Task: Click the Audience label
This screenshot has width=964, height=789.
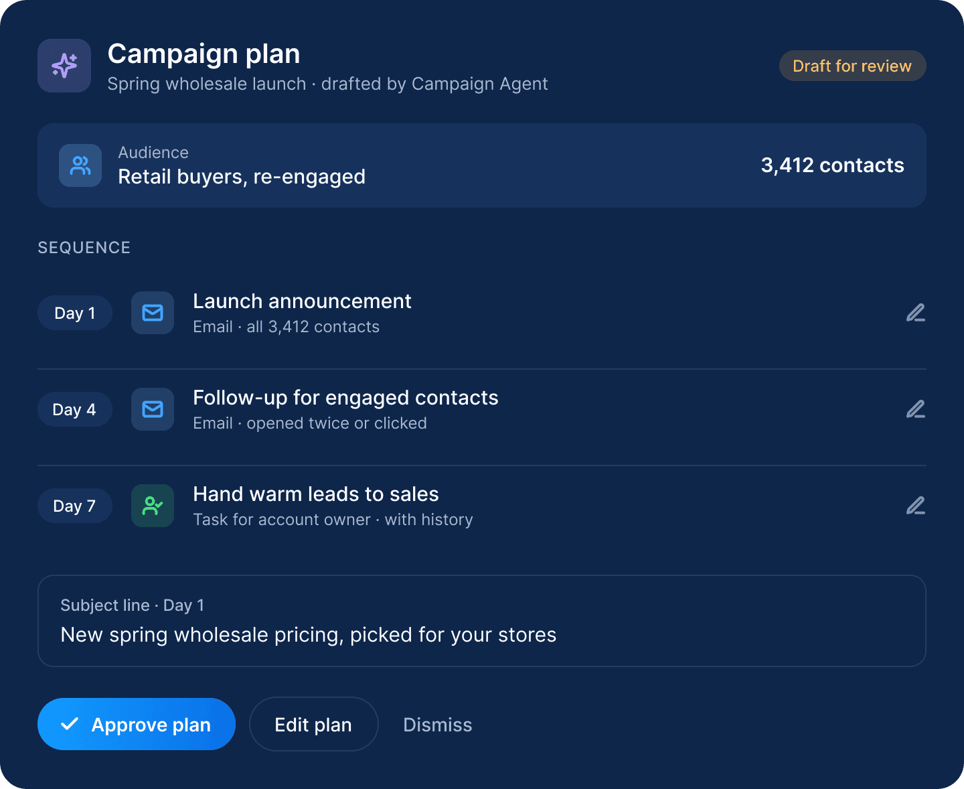Action: pos(153,153)
